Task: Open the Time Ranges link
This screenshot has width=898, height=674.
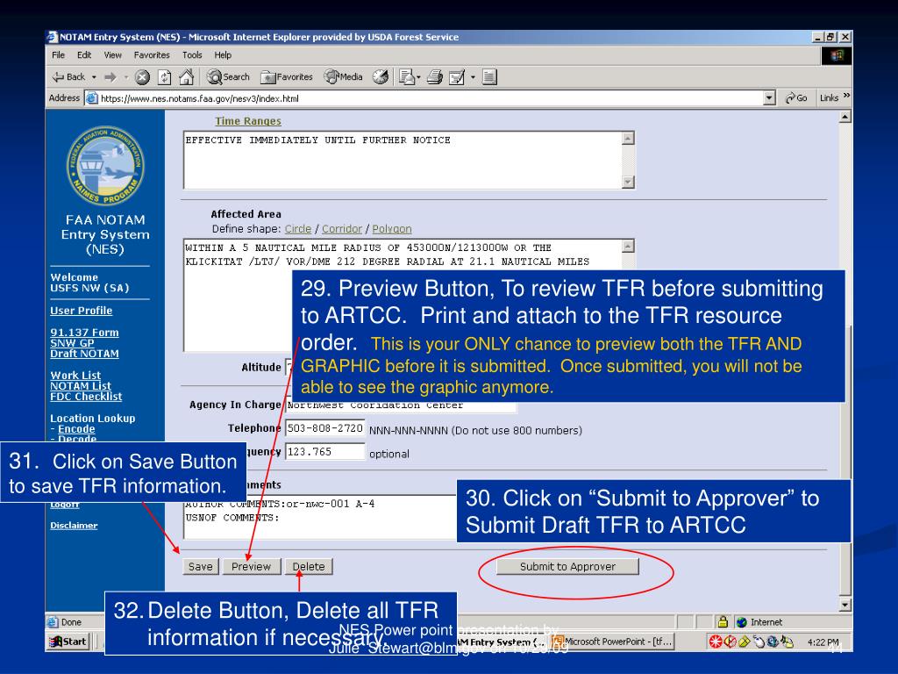Action: click(x=248, y=121)
